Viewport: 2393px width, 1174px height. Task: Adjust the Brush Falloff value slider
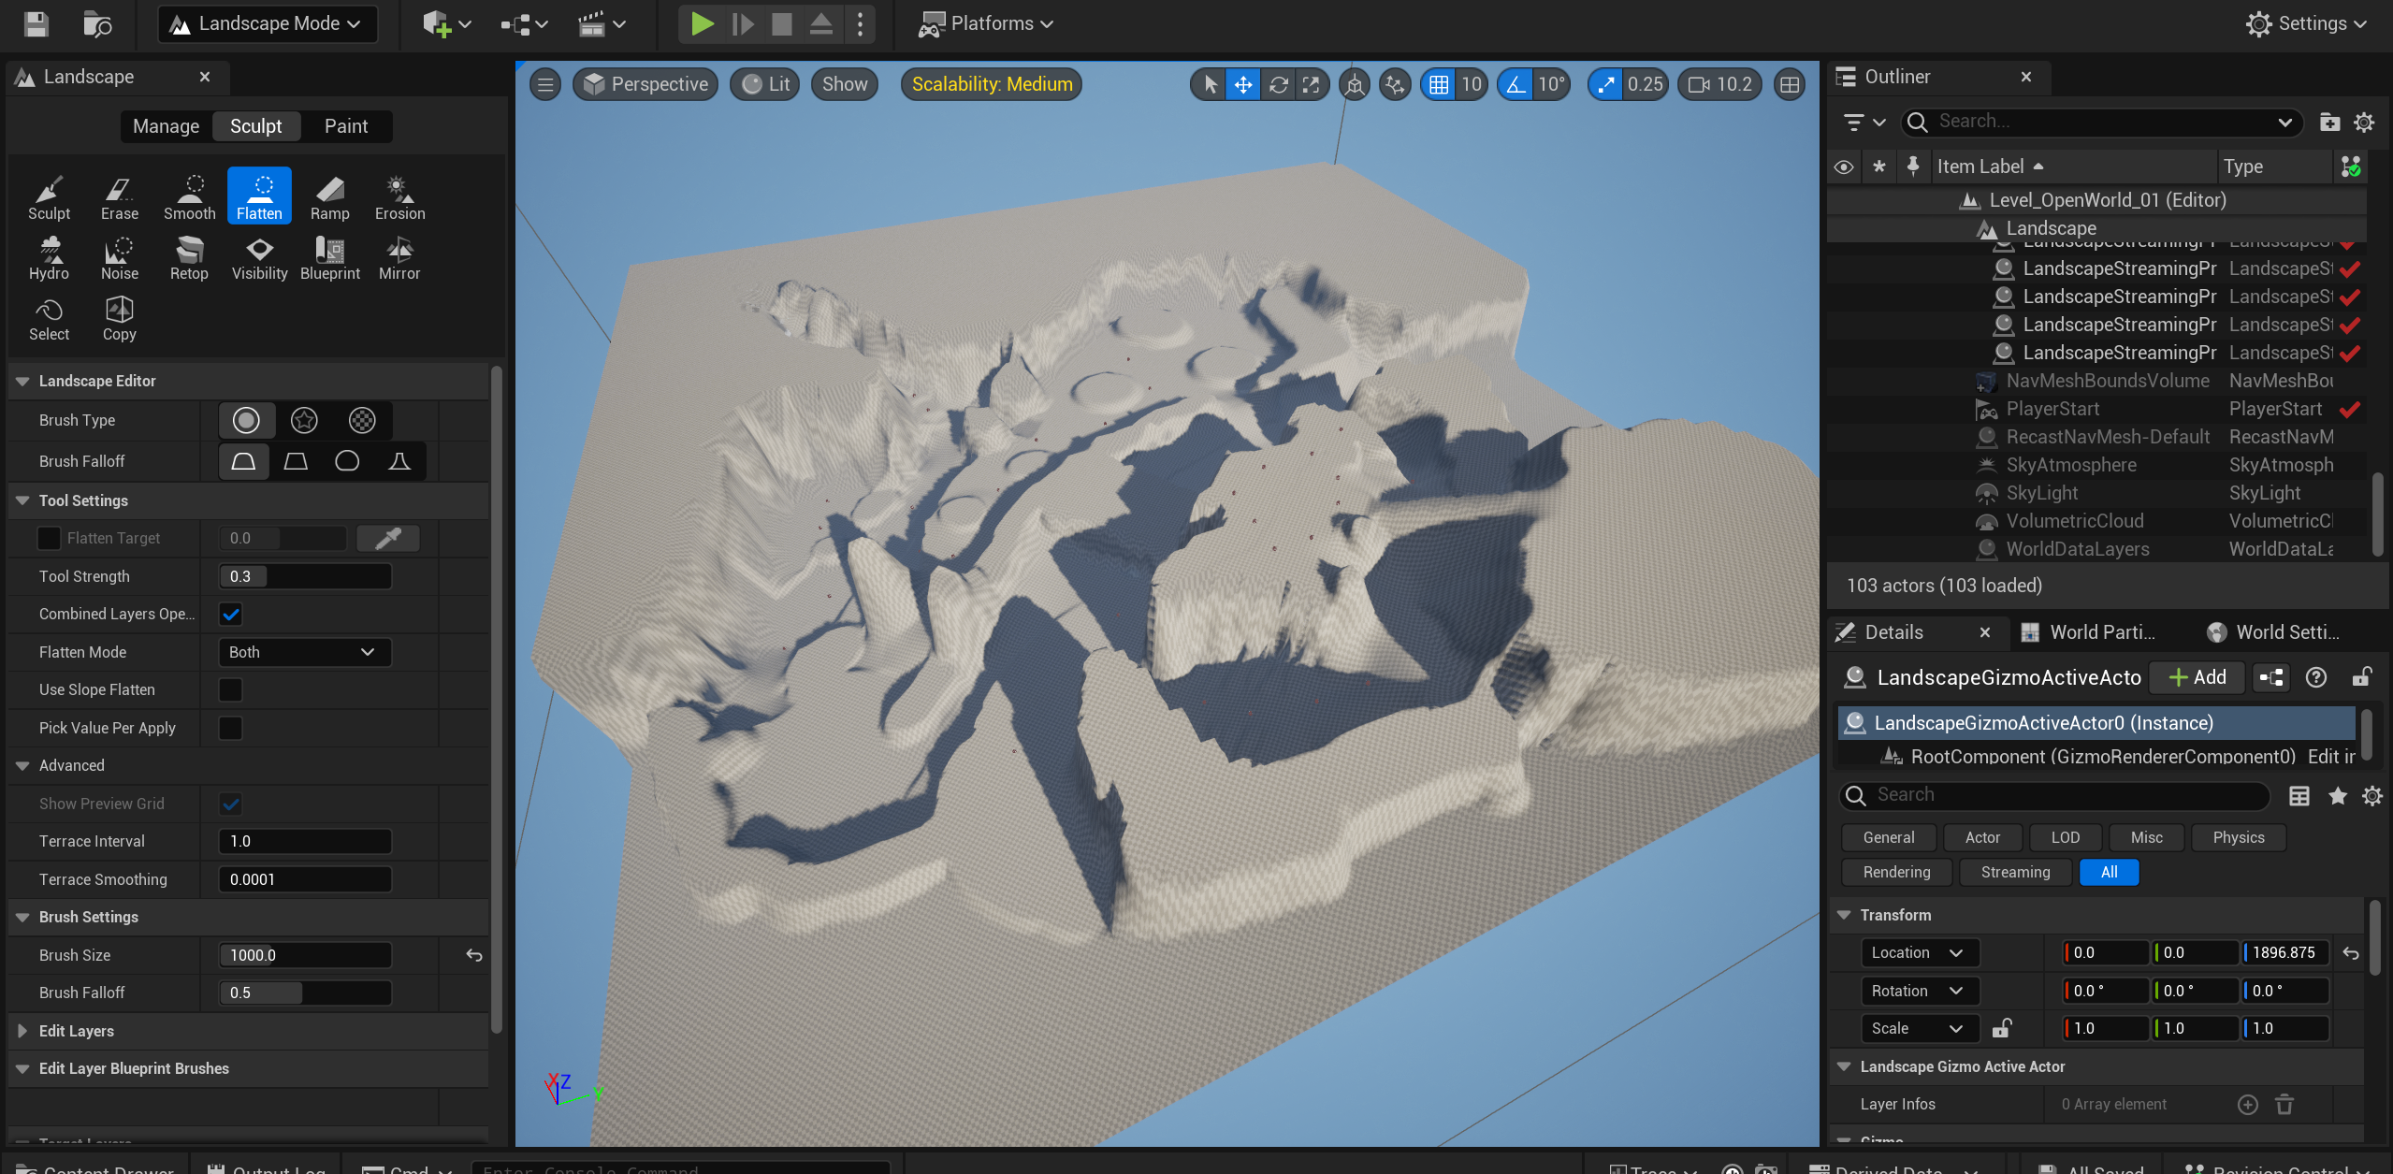304,993
